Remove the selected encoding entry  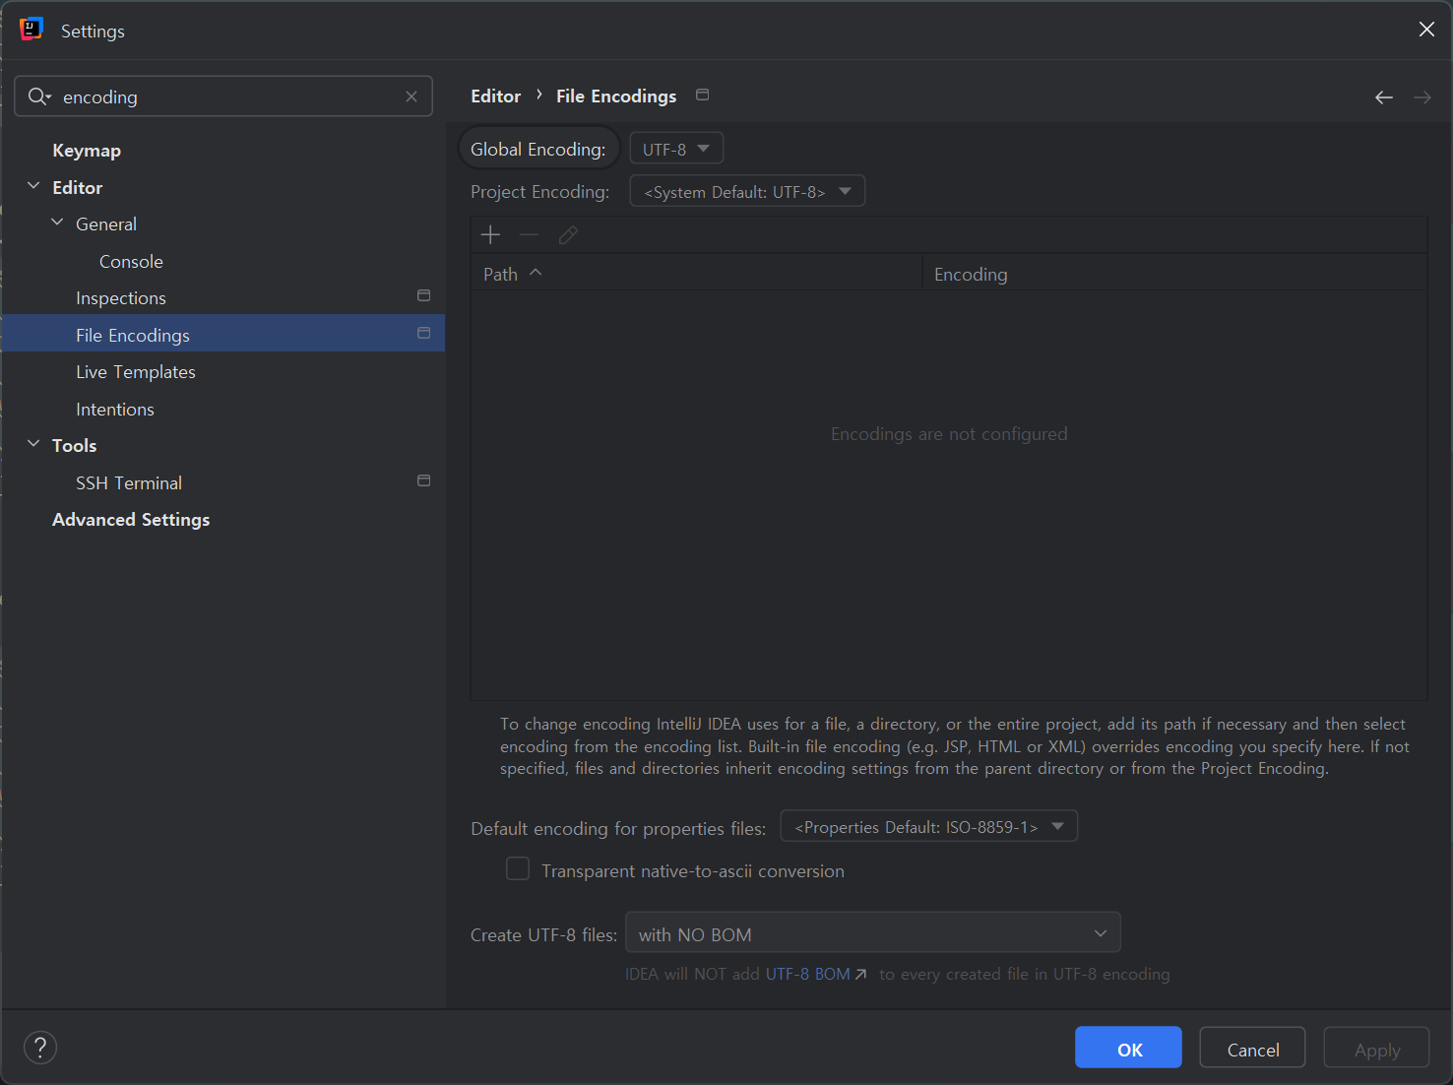[x=530, y=234]
